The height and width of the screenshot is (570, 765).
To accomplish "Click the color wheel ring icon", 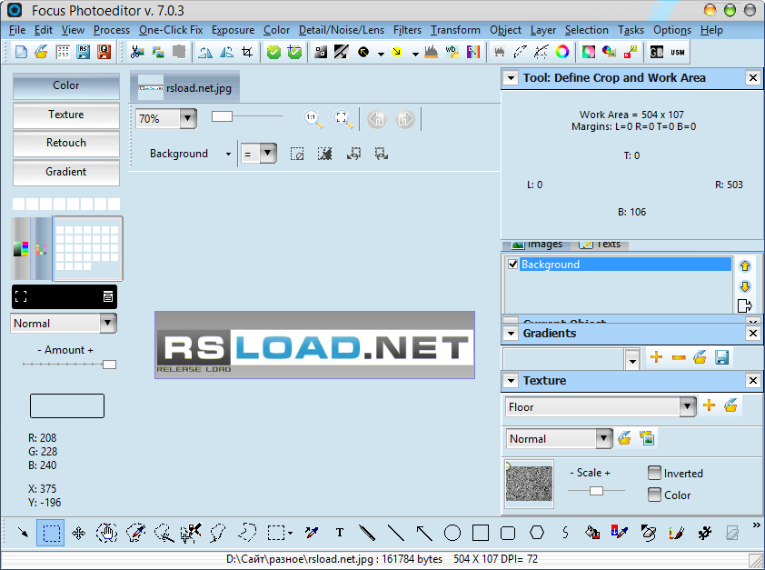I will (x=562, y=52).
